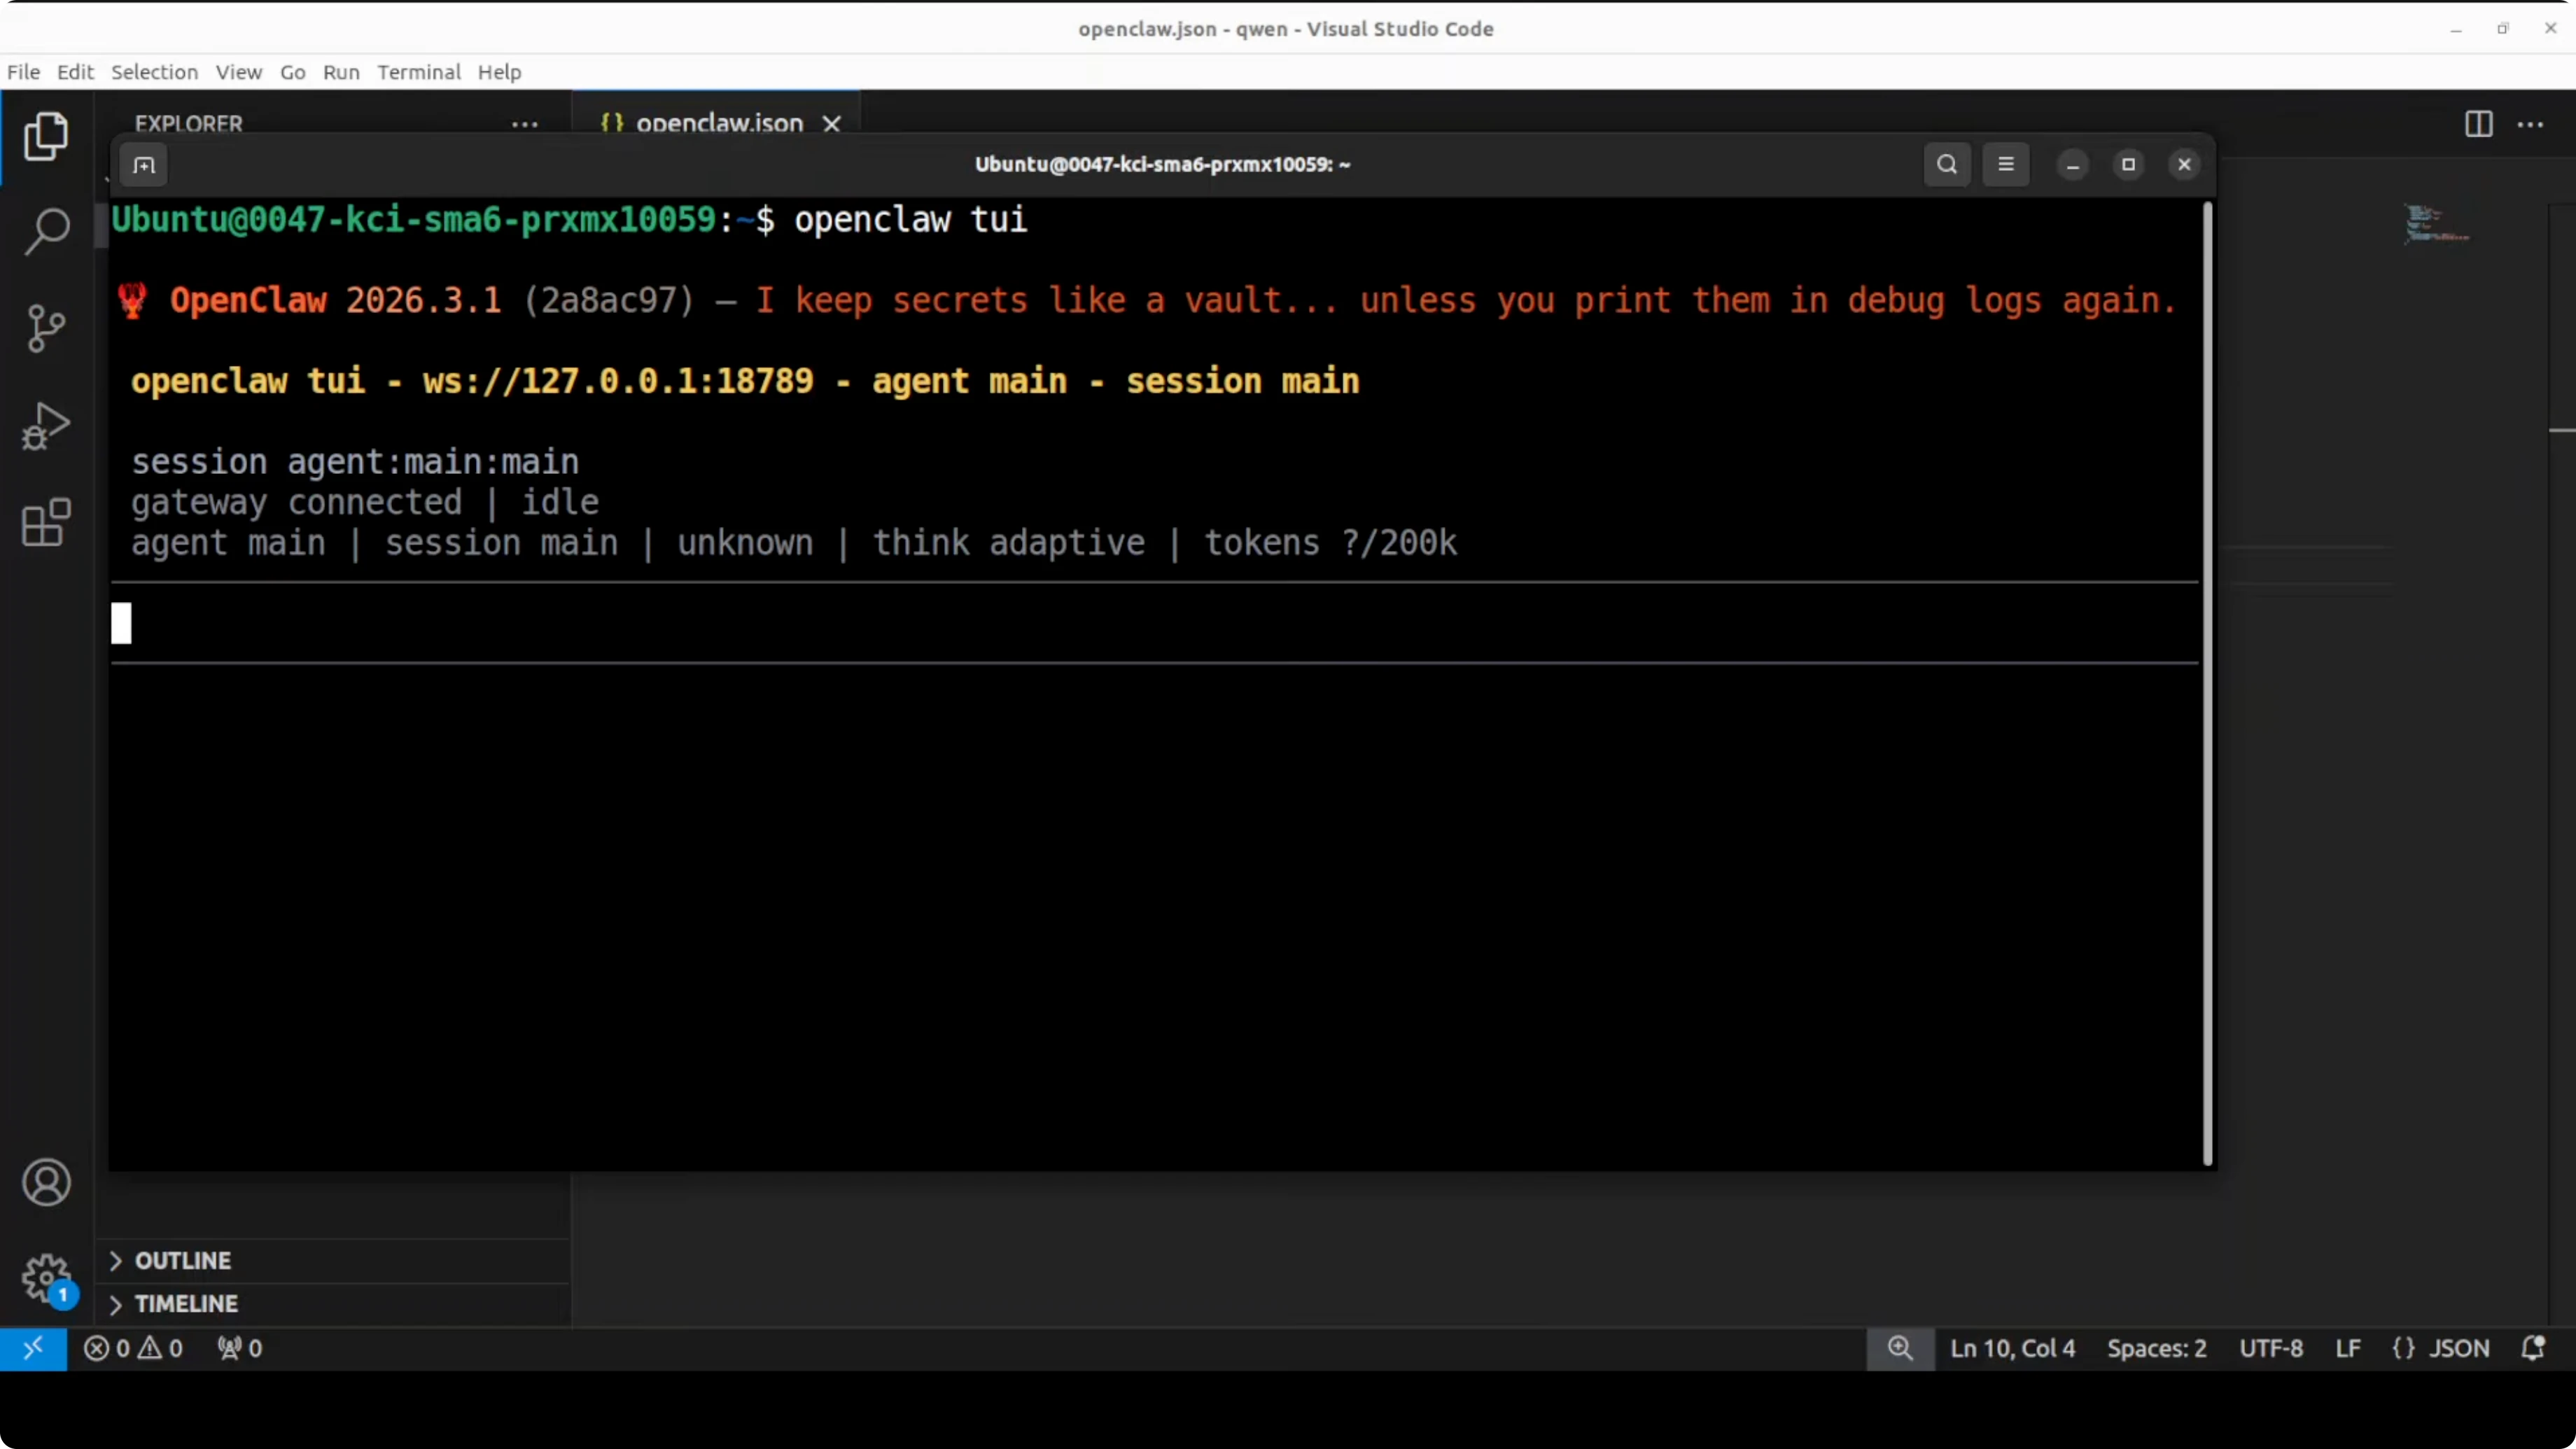This screenshot has height=1449, width=2576.
Task: Click the Manage gear icon
Action: point(46,1277)
